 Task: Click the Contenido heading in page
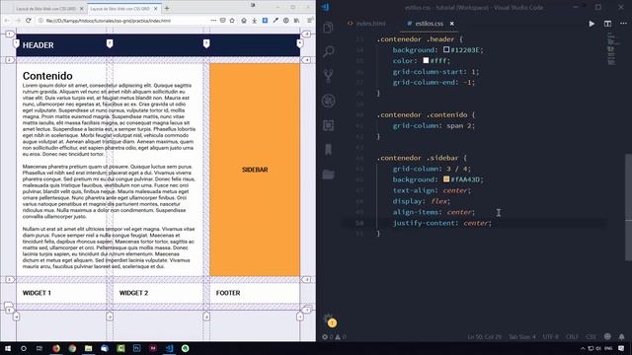(x=47, y=76)
